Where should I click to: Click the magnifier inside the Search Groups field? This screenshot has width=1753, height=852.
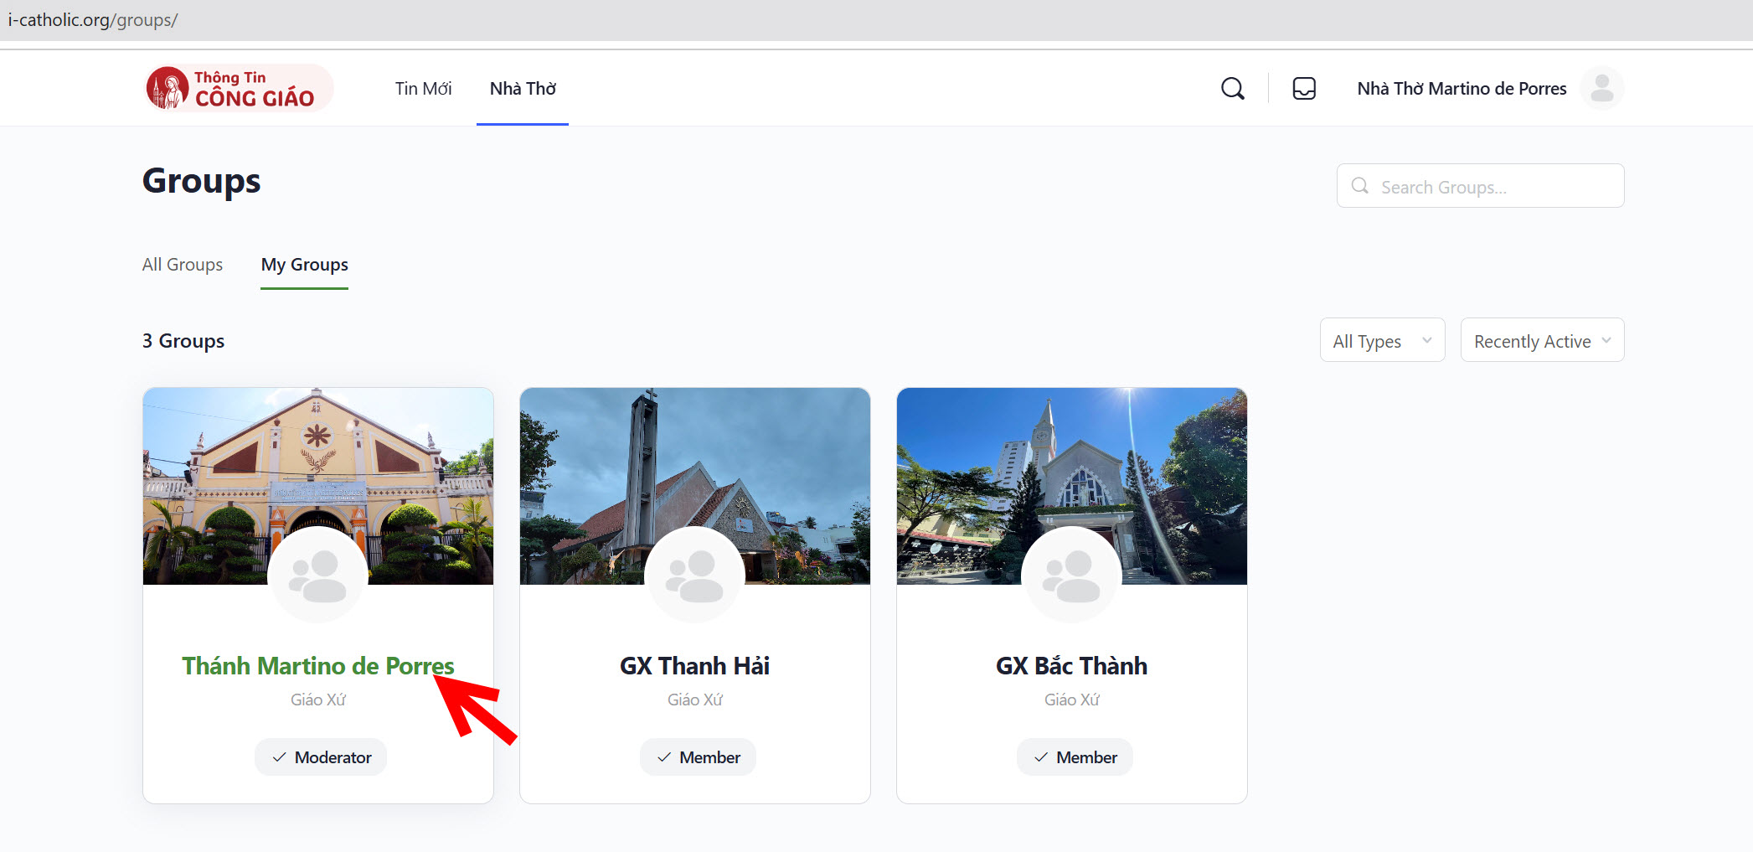click(1359, 185)
